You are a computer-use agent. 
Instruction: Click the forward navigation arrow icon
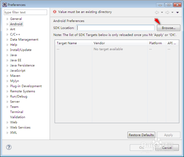(x=167, y=12)
